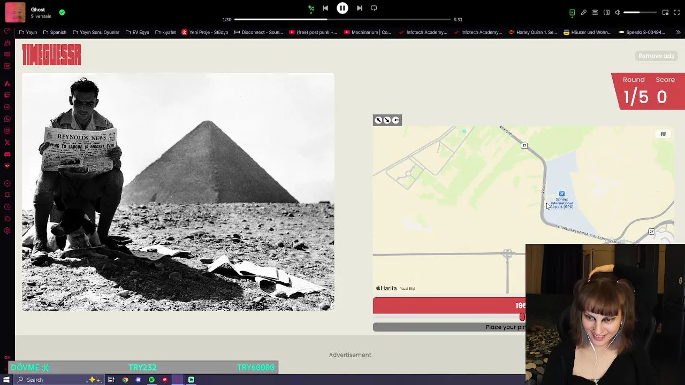
Task: Enlarge the pyramid photo
Action: point(178,191)
